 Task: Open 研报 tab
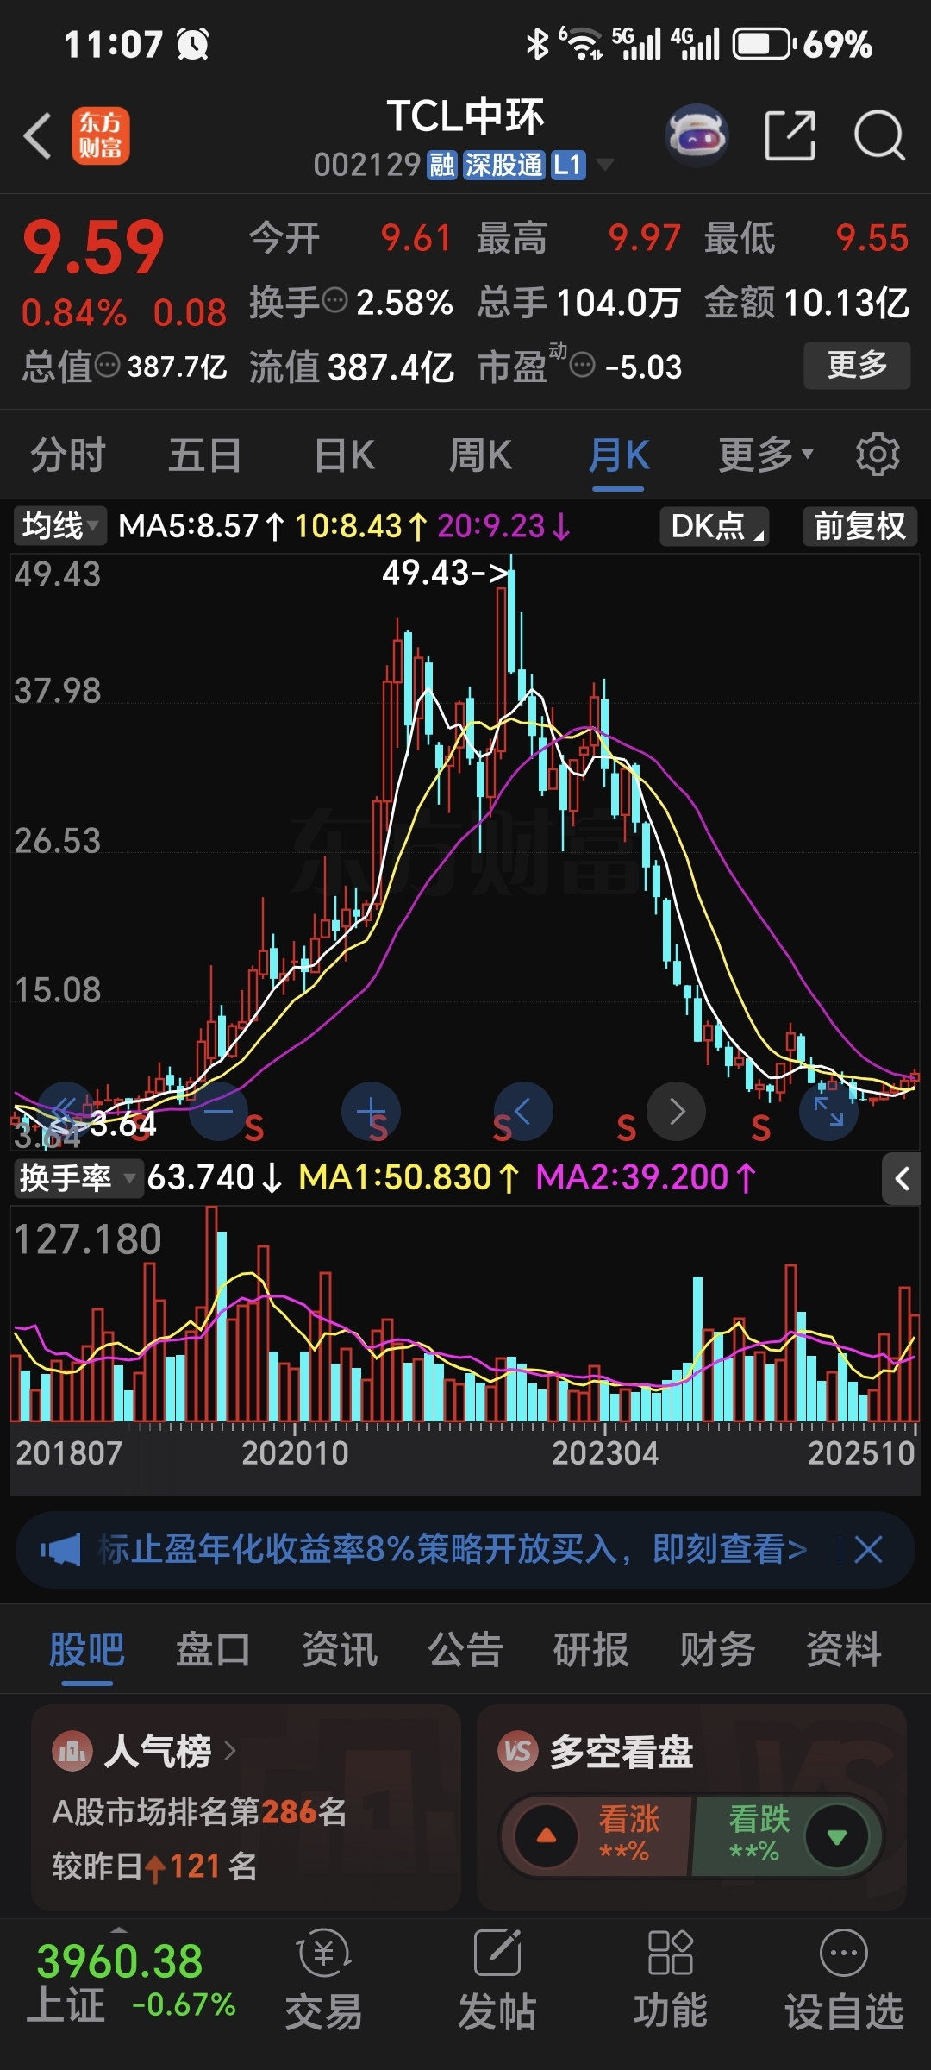591,1649
